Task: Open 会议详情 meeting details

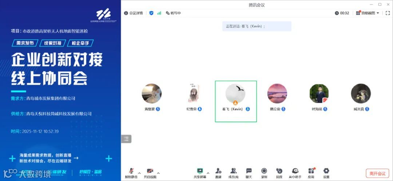Action: pos(133,13)
